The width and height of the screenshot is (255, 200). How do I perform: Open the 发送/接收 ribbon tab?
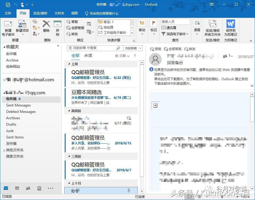pos(40,13)
